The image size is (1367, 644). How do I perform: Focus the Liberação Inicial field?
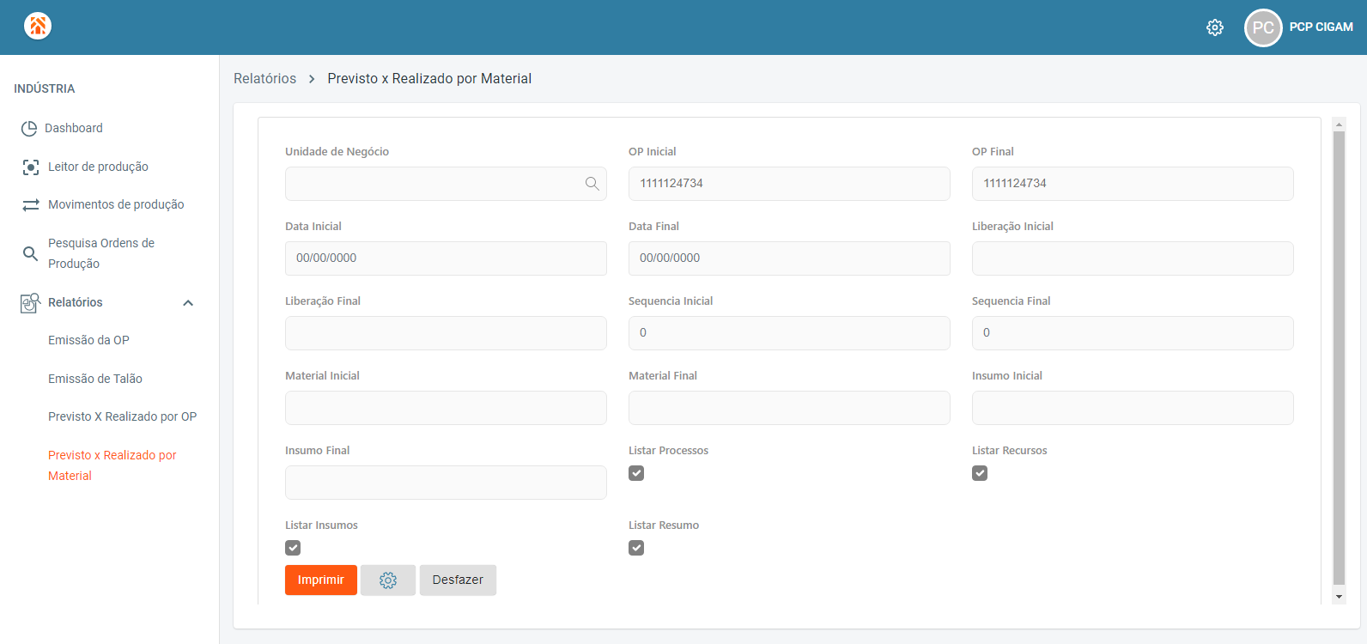coord(1133,258)
